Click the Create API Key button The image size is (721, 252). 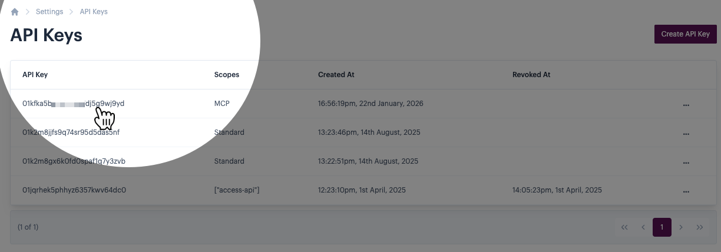(685, 34)
